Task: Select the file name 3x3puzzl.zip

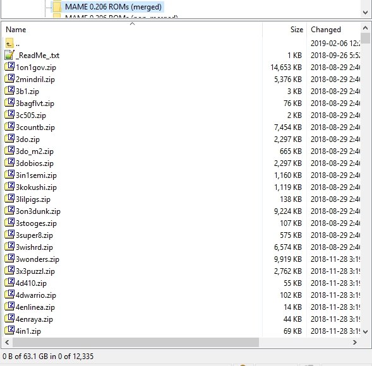Action: click(x=35, y=271)
